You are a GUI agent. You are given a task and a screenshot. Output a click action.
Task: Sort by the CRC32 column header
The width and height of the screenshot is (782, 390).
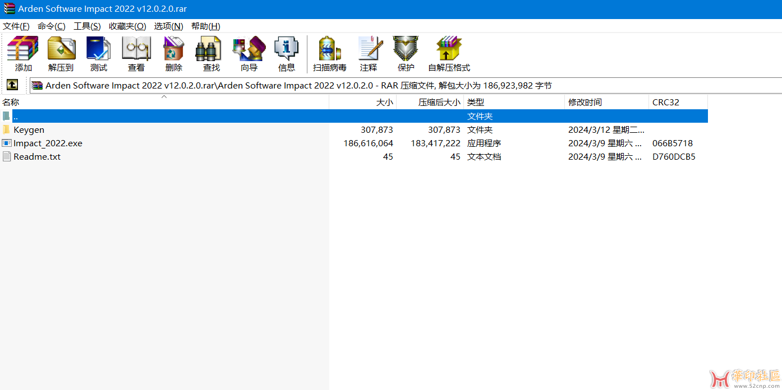pos(678,102)
